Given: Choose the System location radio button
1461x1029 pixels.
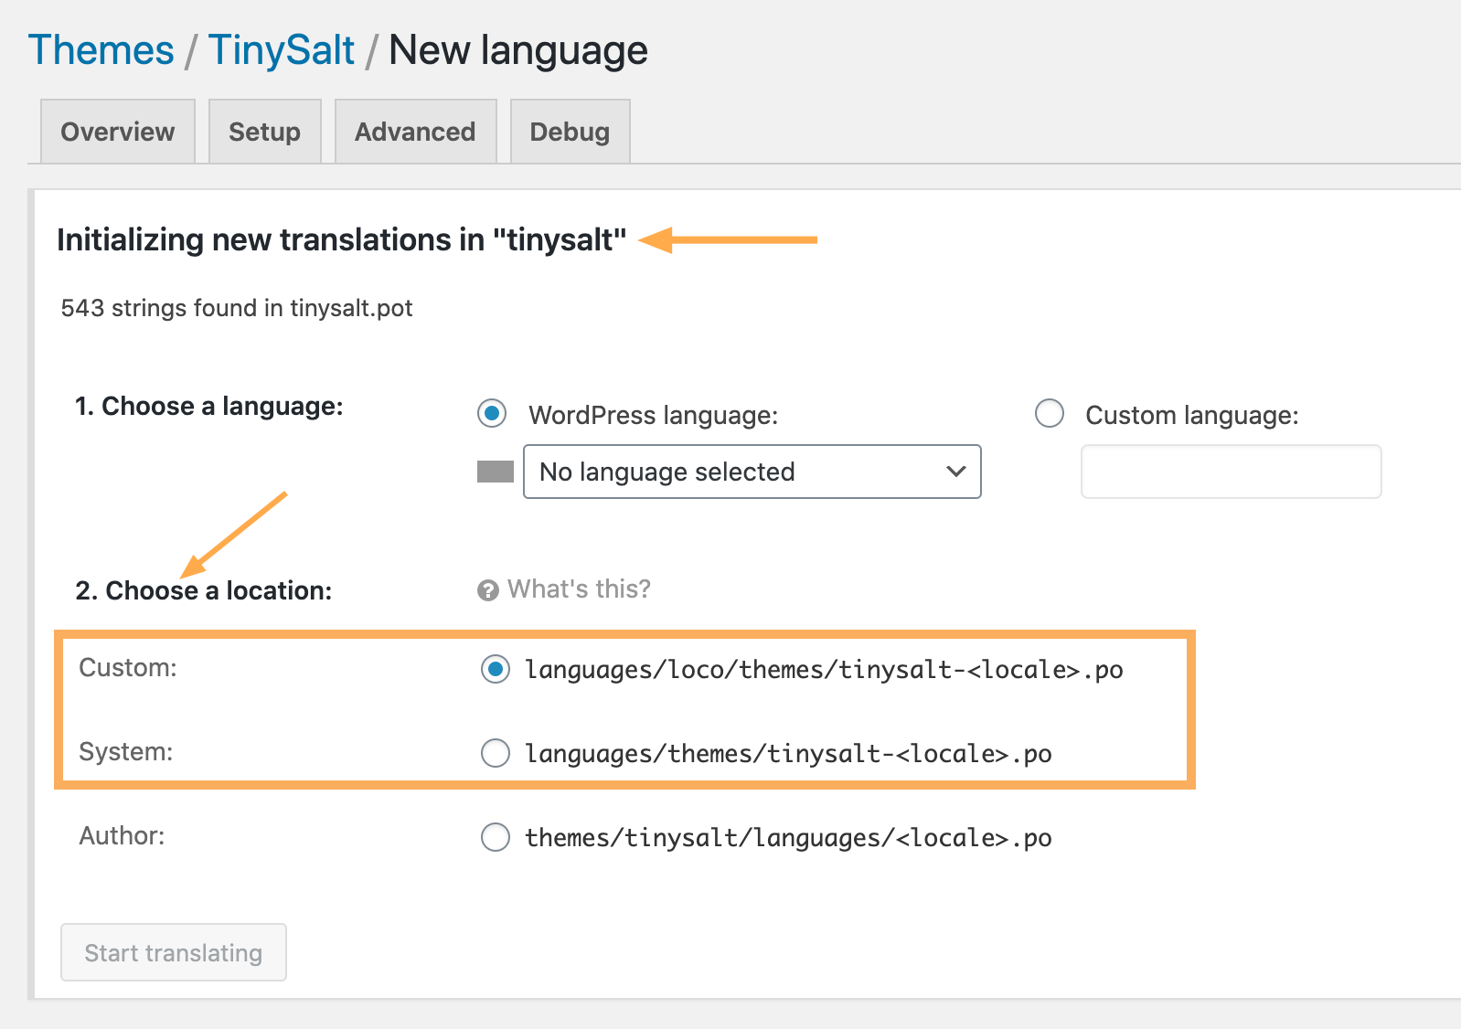Looking at the screenshot, I should tap(496, 754).
